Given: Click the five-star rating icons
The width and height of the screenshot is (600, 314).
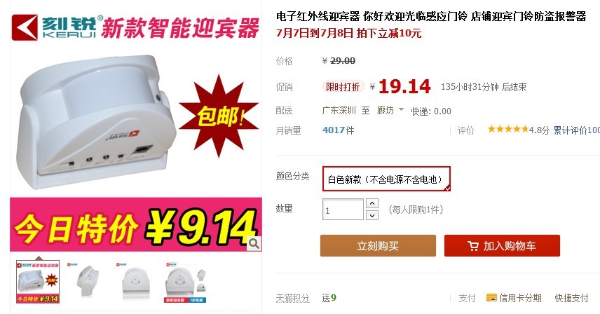Looking at the screenshot, I should (x=507, y=129).
